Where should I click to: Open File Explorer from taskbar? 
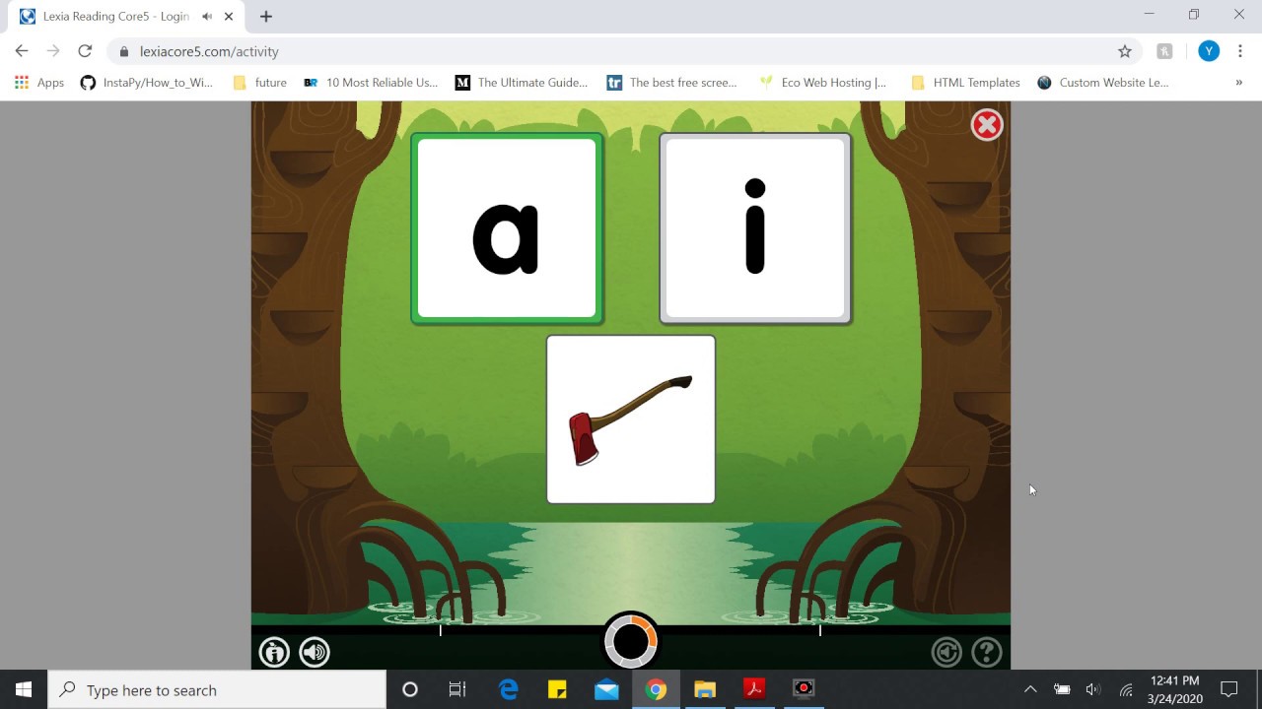705,689
